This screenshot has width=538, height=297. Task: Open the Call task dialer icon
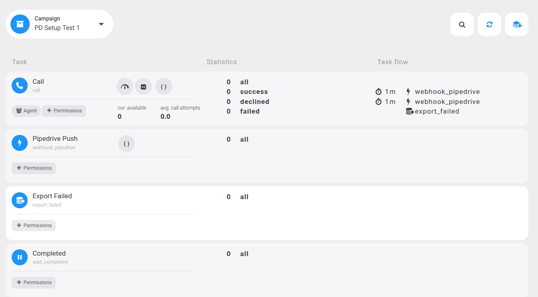click(143, 86)
